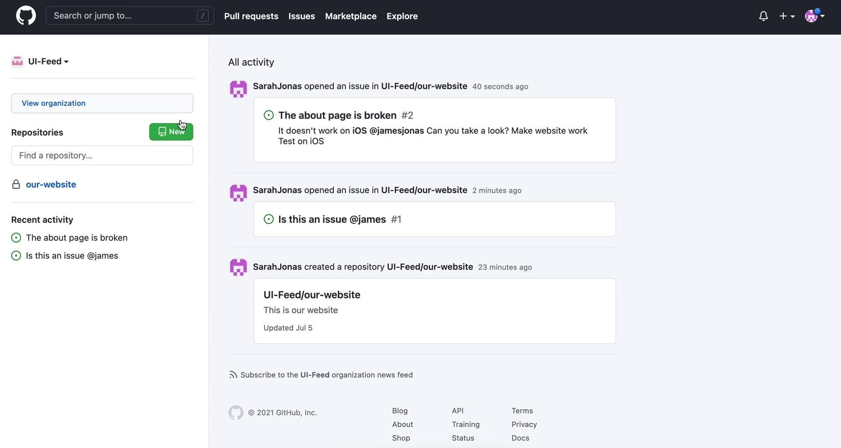Click the footer GitHub mark icon
The height and width of the screenshot is (448, 841).
236,413
